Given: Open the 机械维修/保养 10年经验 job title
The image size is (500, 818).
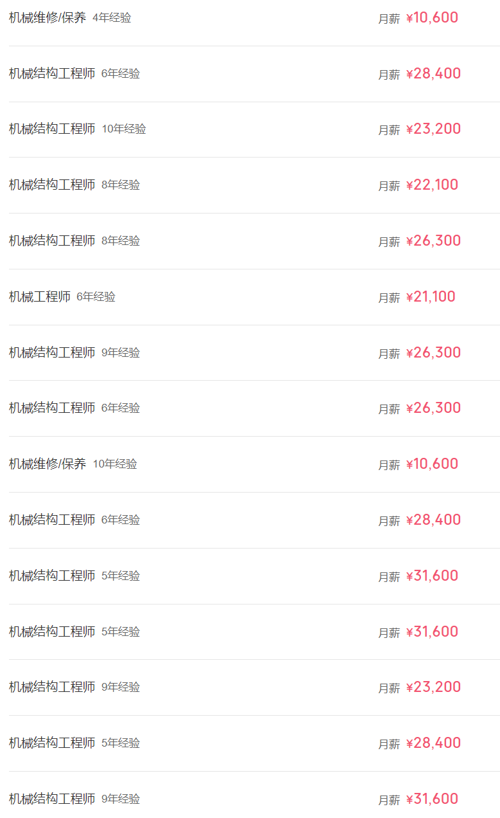Looking at the screenshot, I should [x=48, y=464].
